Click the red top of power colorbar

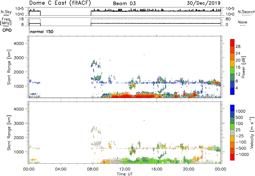coord(232,43)
